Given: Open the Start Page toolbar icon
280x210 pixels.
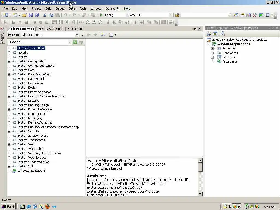Looking at the screenshot, I should coord(261,15).
